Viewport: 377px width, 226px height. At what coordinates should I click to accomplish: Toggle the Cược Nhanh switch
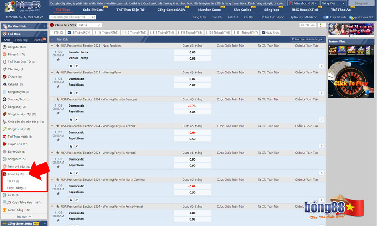coord(326,17)
